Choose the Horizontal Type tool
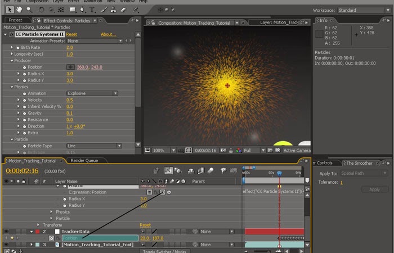 [92, 10]
